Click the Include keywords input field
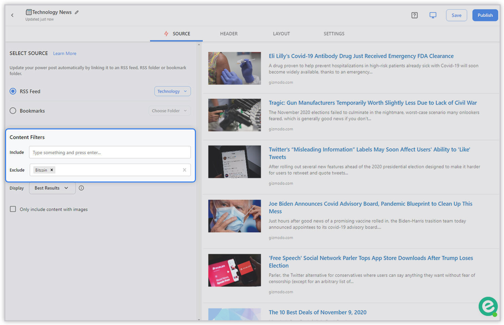Viewport: 504px width, 325px height. (110, 153)
